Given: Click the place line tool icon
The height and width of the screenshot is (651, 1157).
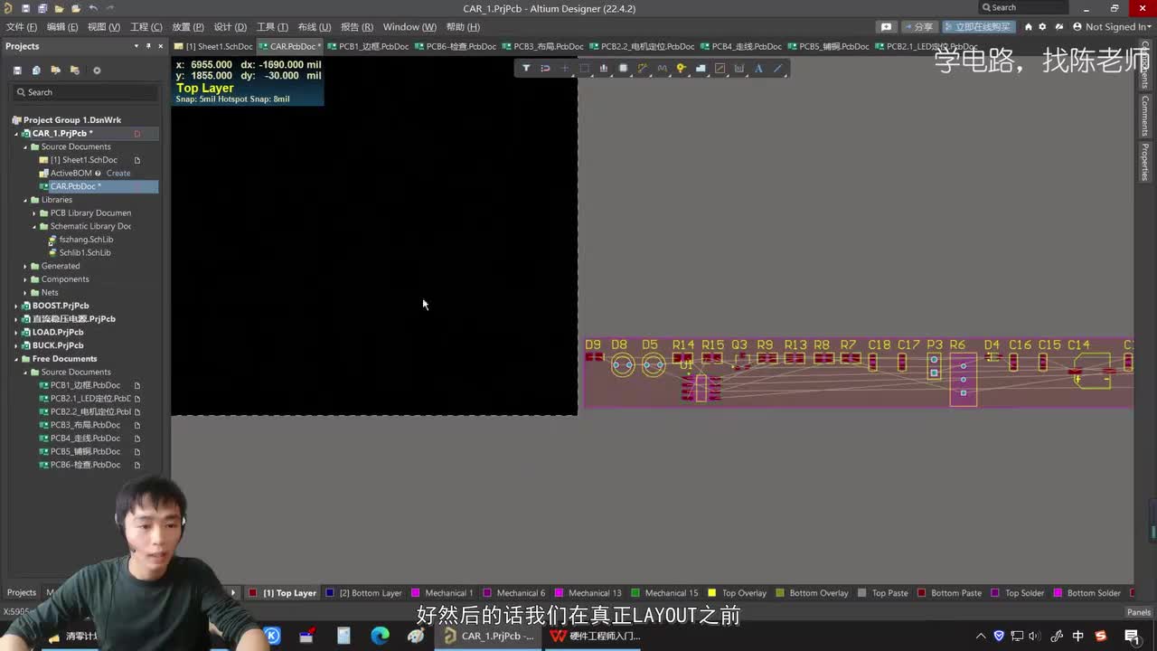Looking at the screenshot, I should pyautogui.click(x=777, y=68).
